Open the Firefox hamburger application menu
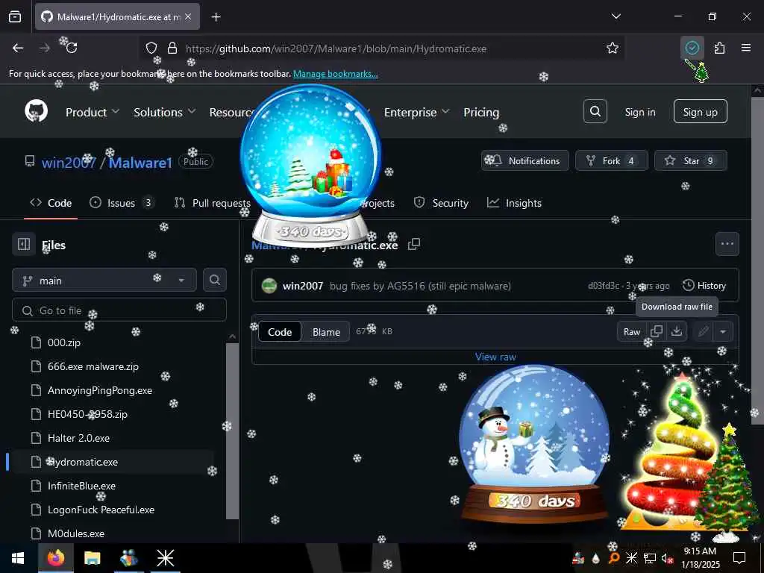764x573 pixels. 746,48
